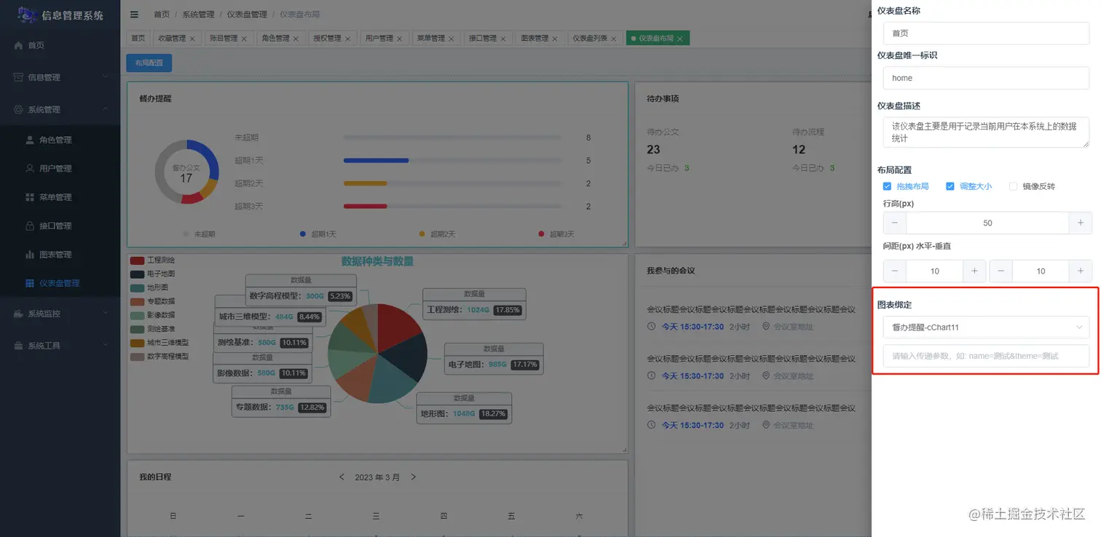This screenshot has height=537, width=1101.
Task: Increase vertical 间距 with second plus button
Action: pyautogui.click(x=1081, y=271)
